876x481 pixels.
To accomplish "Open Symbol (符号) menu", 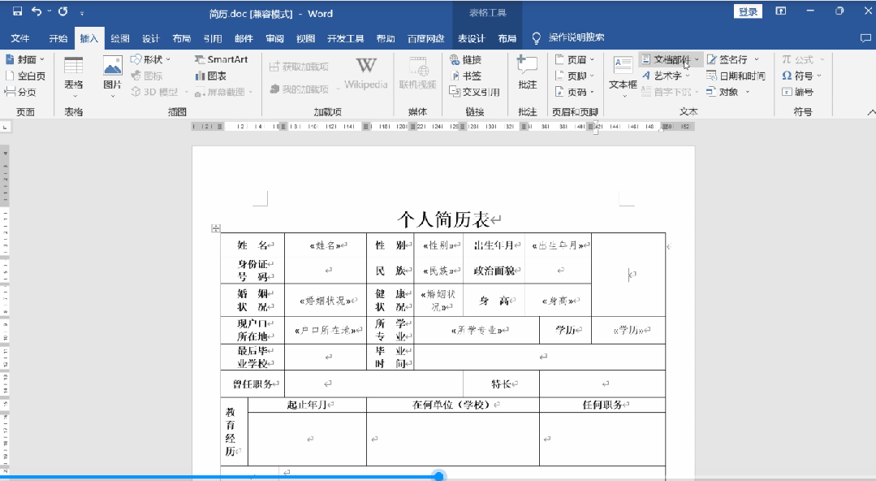I will pos(801,76).
